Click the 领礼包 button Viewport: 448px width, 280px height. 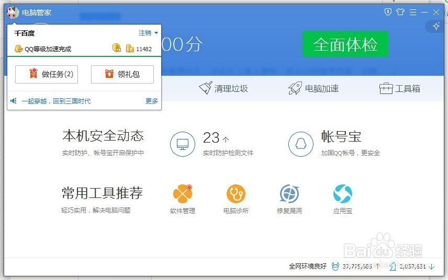pyautogui.click(x=122, y=74)
